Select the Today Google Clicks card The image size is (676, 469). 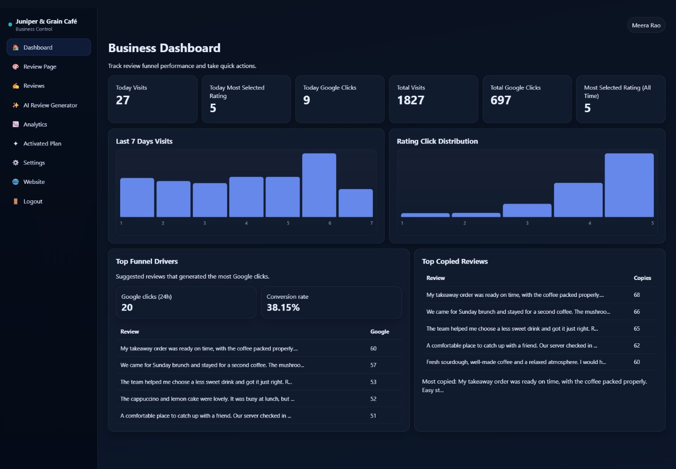coord(340,99)
